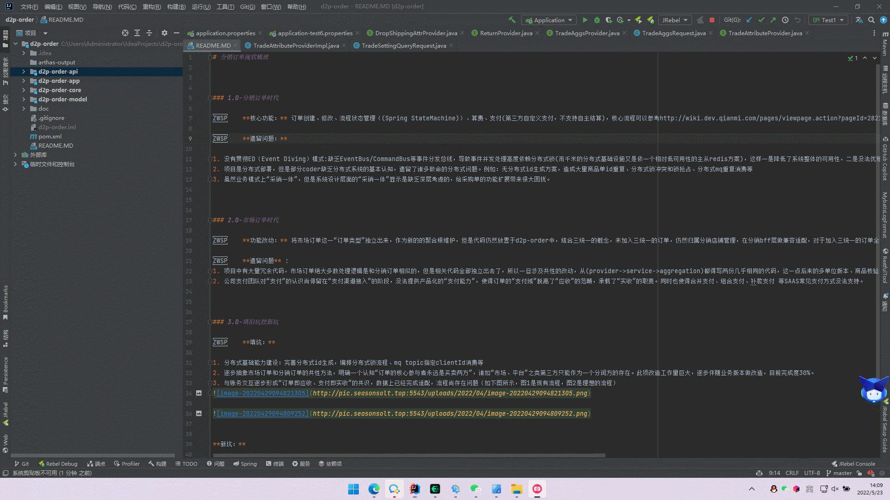Toggle the read-only lock icon in status bar
Screen dimensions: 890x500
point(859,473)
